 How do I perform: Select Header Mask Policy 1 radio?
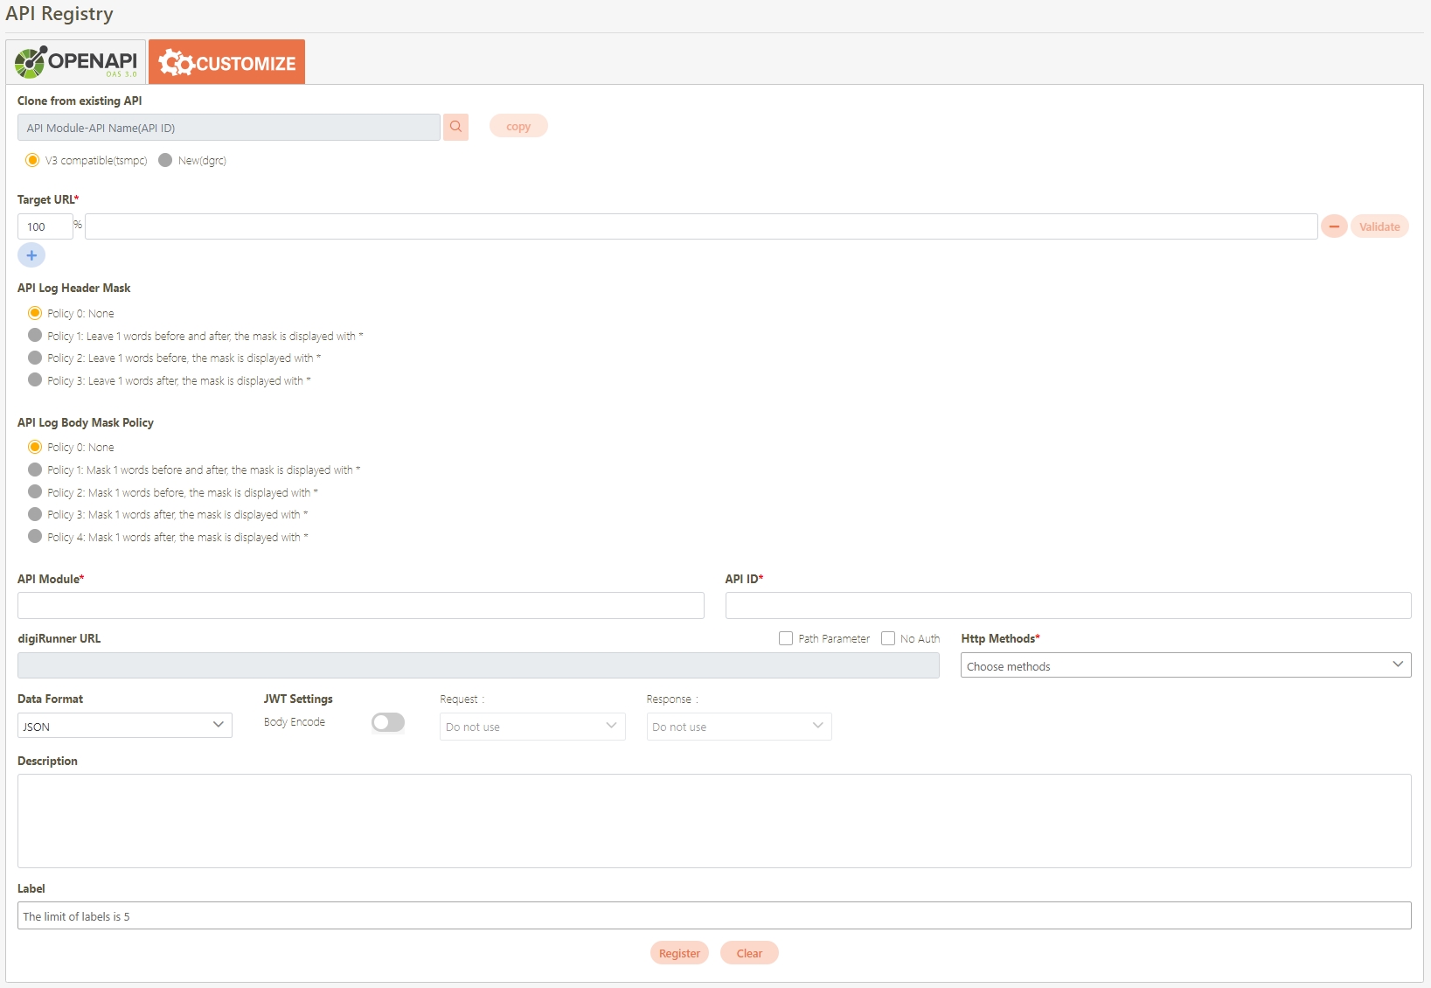click(35, 336)
